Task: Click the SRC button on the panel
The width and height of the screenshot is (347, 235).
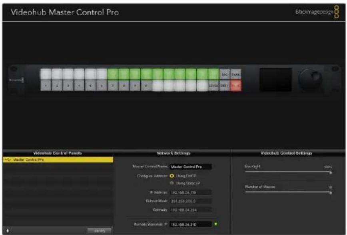Action: pos(224,74)
